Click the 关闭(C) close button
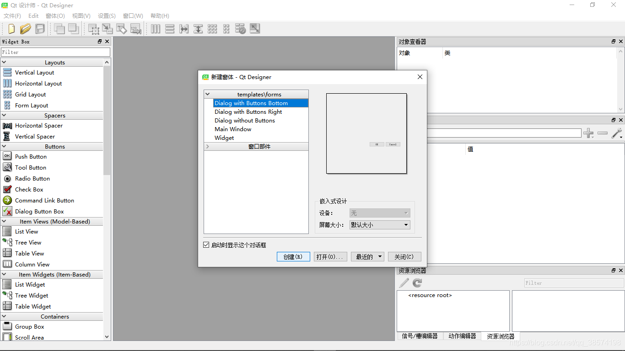625x351 pixels. tap(404, 257)
